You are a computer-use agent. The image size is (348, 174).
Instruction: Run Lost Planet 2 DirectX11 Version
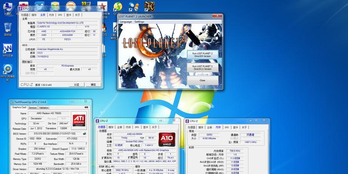(202, 68)
